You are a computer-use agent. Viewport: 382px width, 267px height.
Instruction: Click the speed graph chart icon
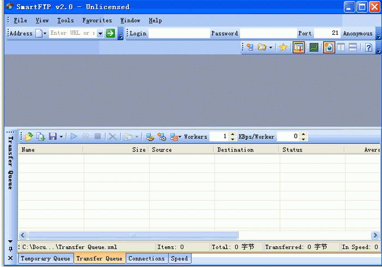coord(314,47)
